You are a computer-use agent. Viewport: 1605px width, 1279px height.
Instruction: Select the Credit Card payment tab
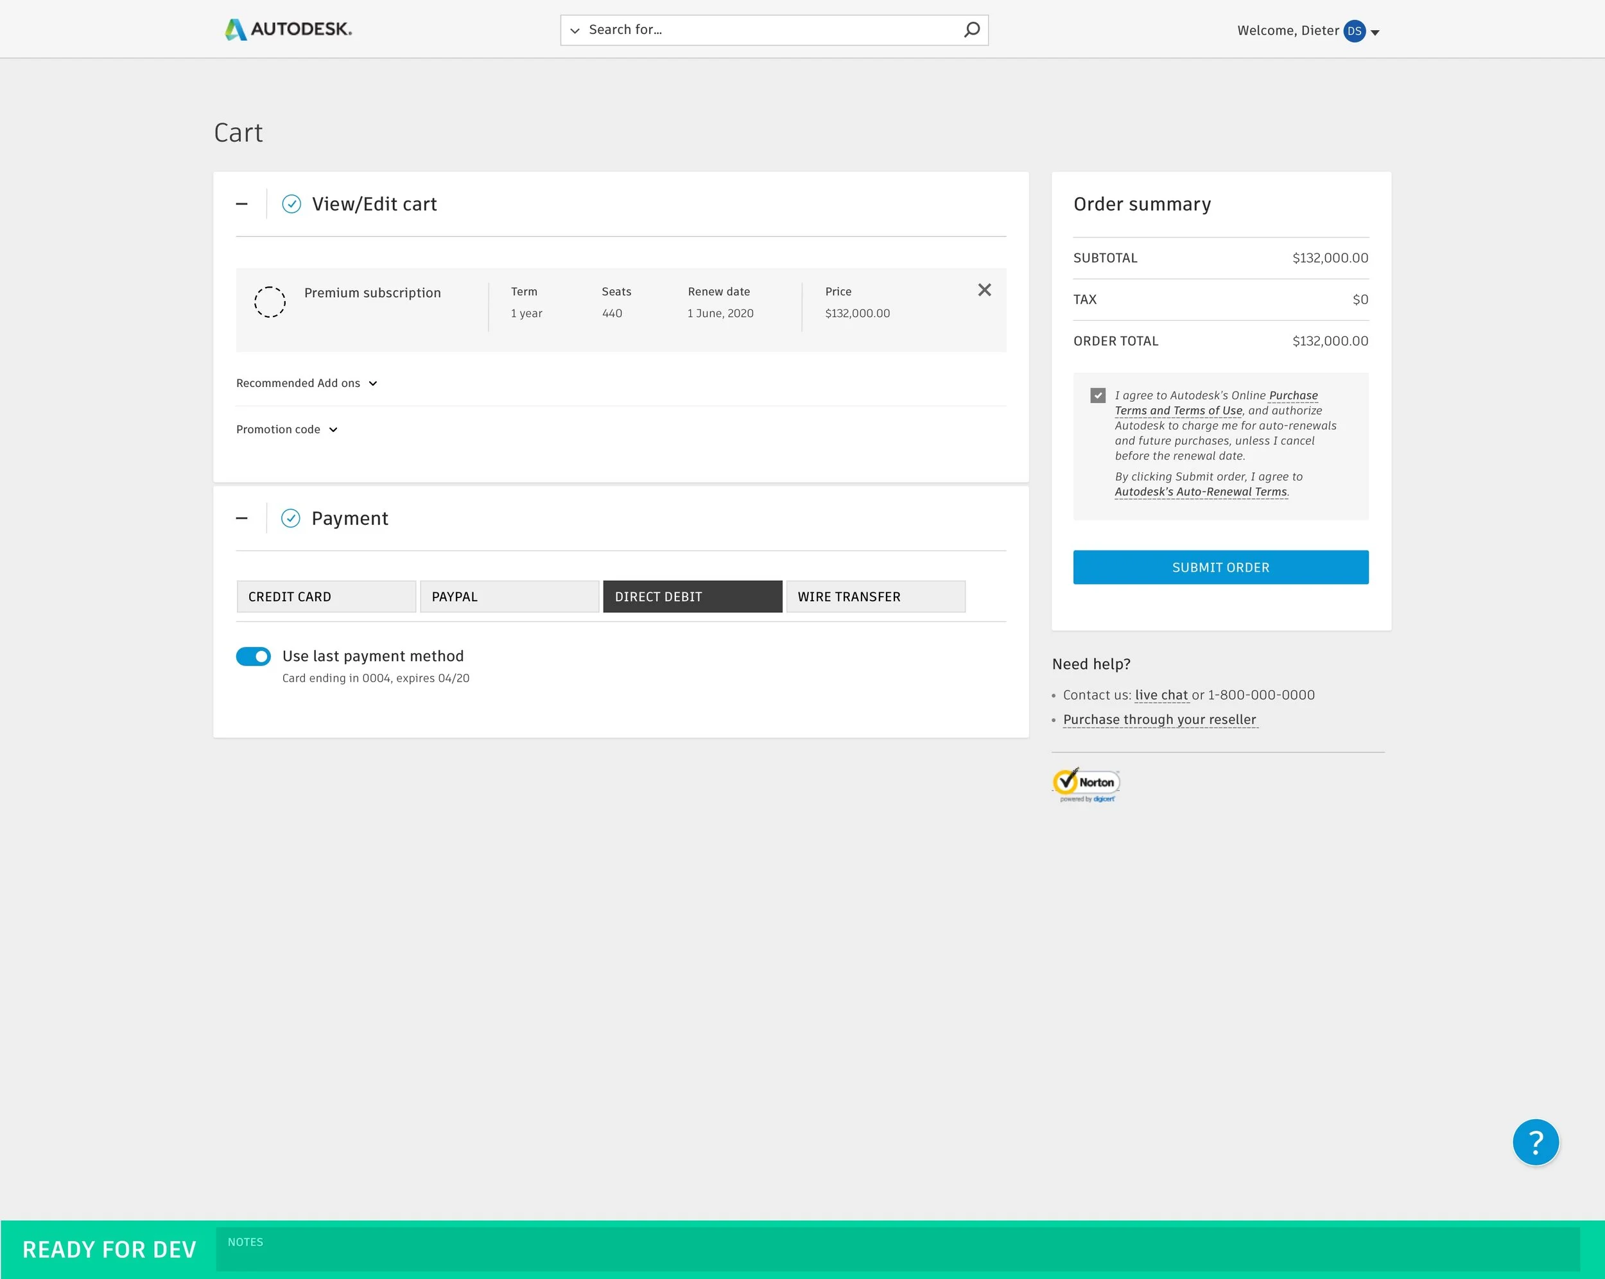pyautogui.click(x=326, y=597)
